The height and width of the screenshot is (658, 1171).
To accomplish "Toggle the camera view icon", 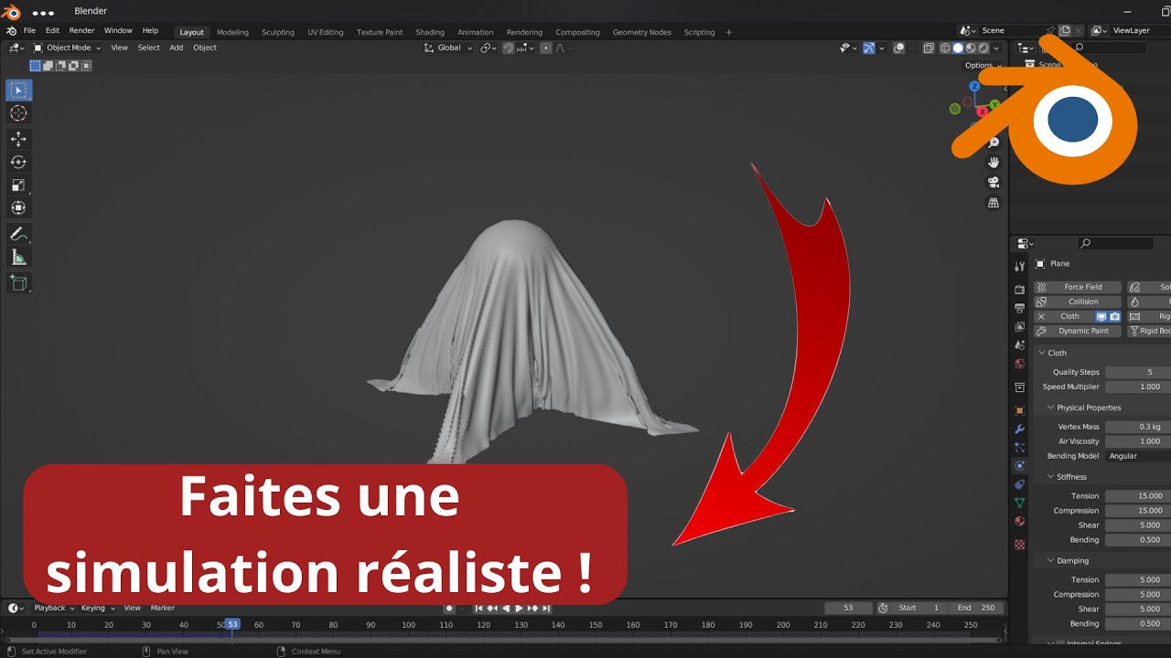I will tap(994, 183).
